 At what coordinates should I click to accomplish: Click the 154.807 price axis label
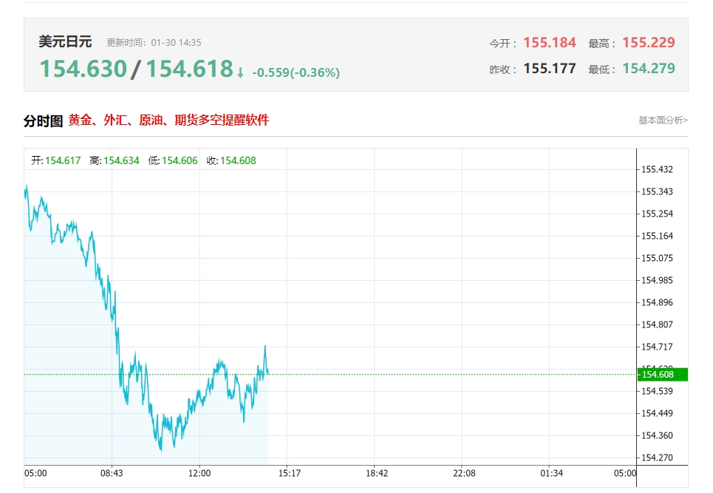click(x=657, y=324)
